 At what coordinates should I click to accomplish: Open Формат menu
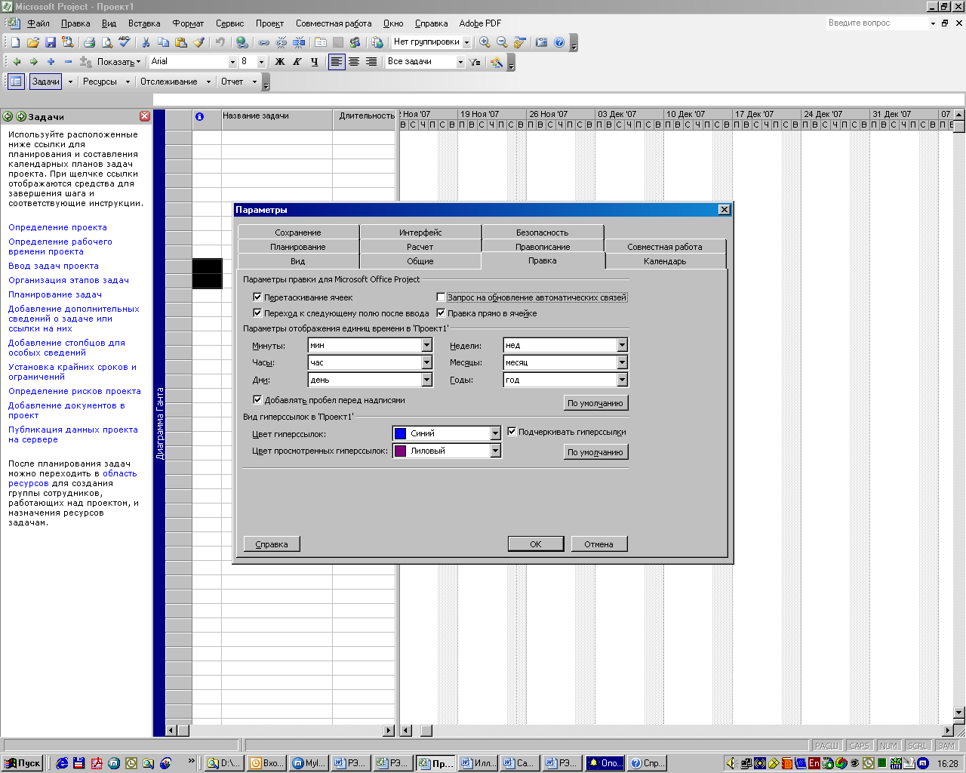pos(188,23)
